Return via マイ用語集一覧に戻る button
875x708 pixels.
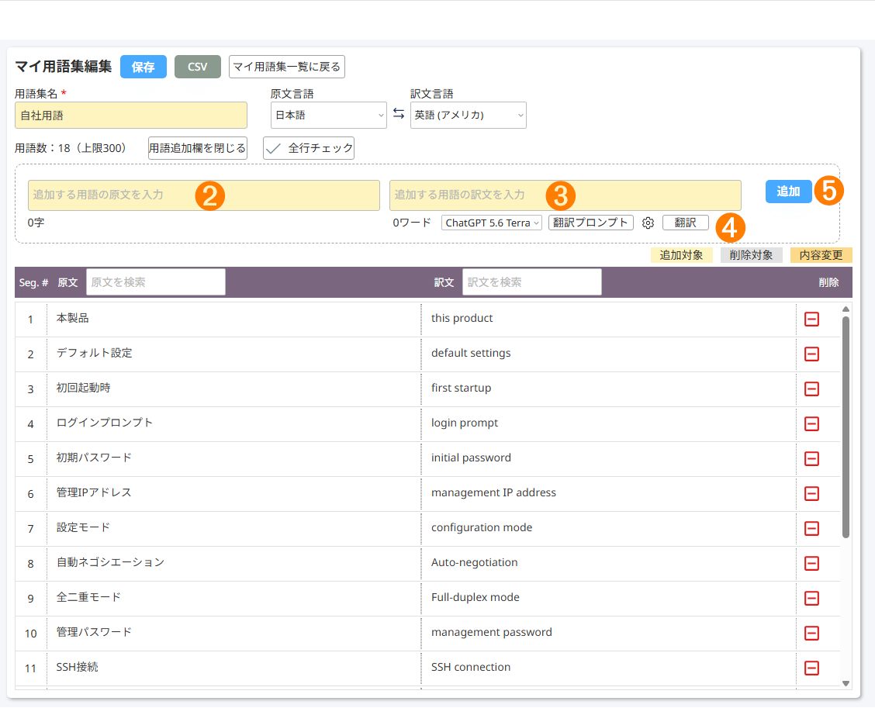[287, 67]
